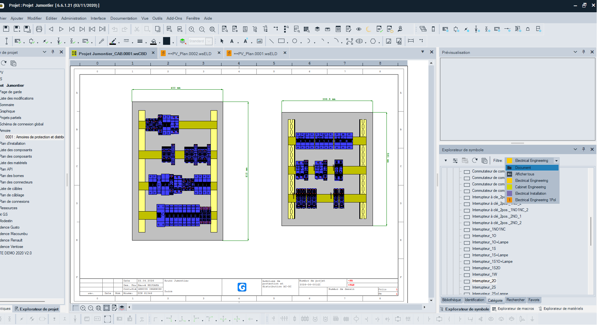Viewport: 597px width, 325px height.
Task: Open the Rechercher tab
Action: pyautogui.click(x=515, y=300)
